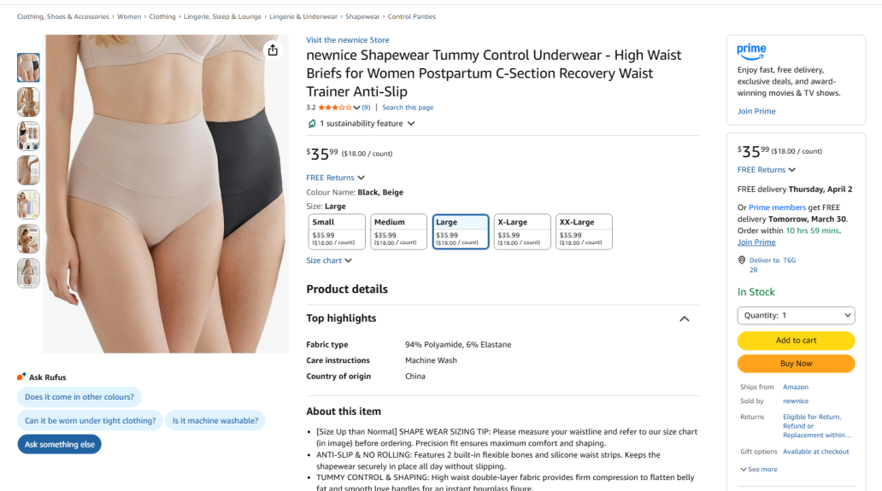Open the star rating breakdown arrow
The height and width of the screenshot is (491, 882).
356,108
